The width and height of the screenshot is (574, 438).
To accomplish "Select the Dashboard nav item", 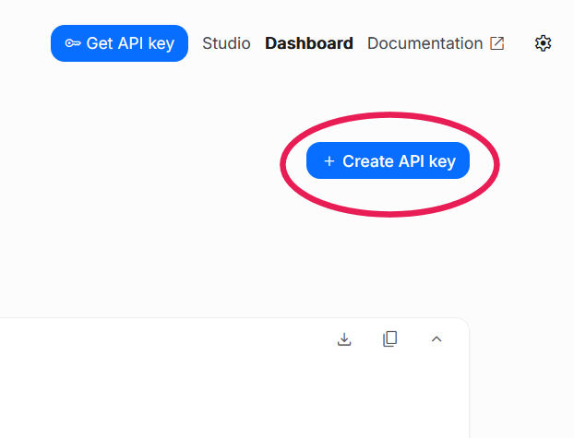I will 308,43.
